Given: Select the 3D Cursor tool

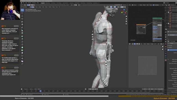Looking at the screenshot, I should point(22,13).
